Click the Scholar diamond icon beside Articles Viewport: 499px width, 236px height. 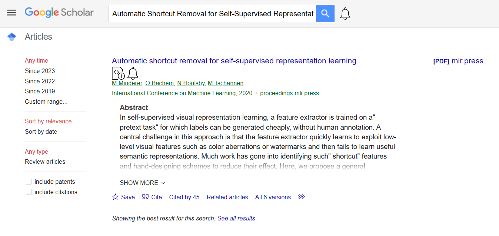click(x=11, y=37)
